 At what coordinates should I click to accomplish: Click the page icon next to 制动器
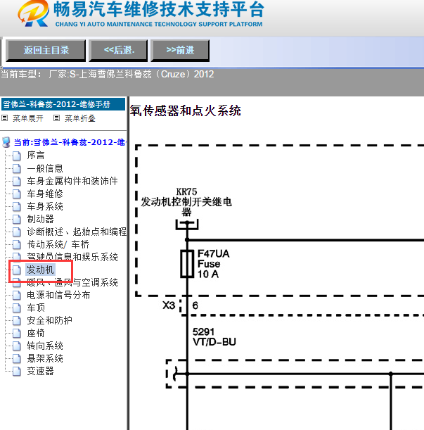17,219
